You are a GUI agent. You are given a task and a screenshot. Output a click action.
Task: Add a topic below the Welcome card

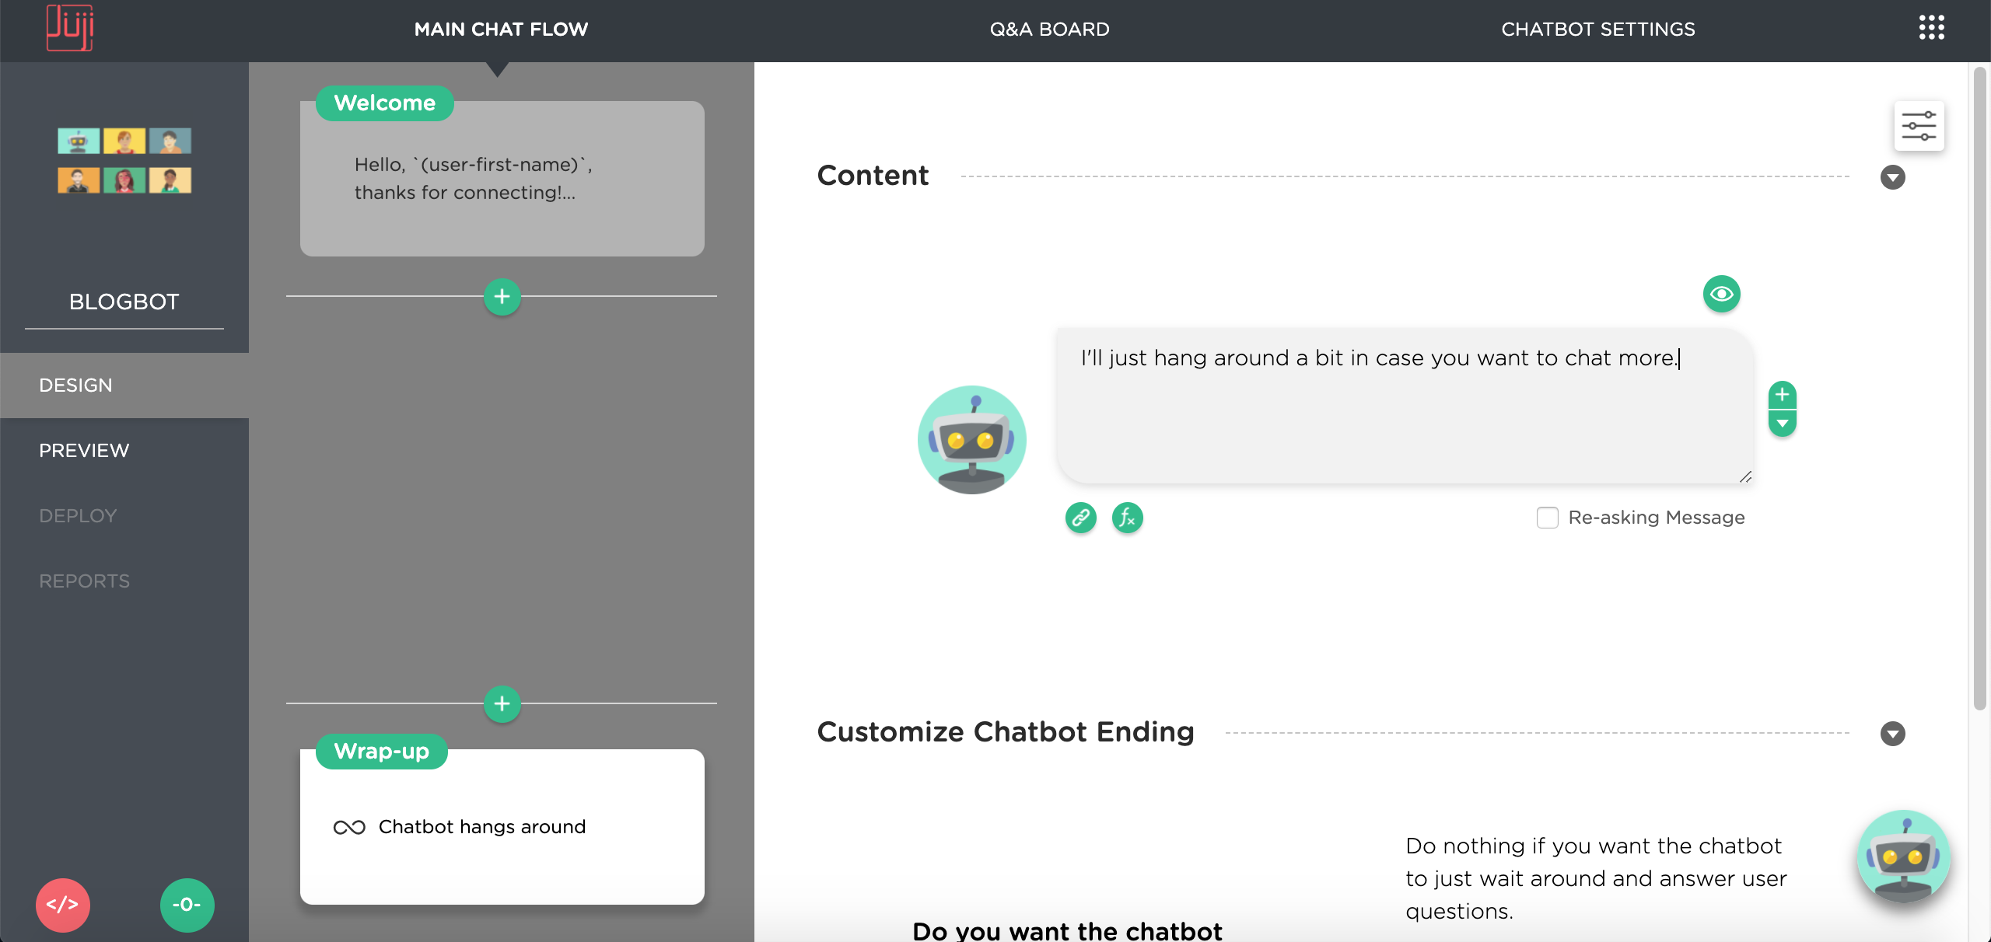[502, 296]
